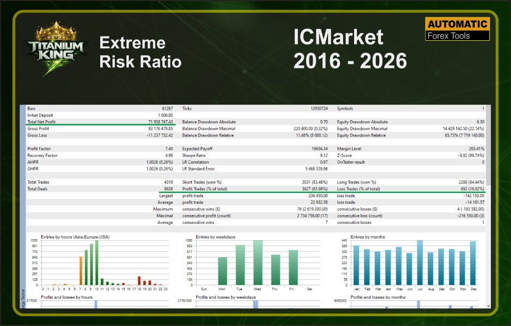
Task: Select the value 71 938 747.43
Action: point(161,122)
